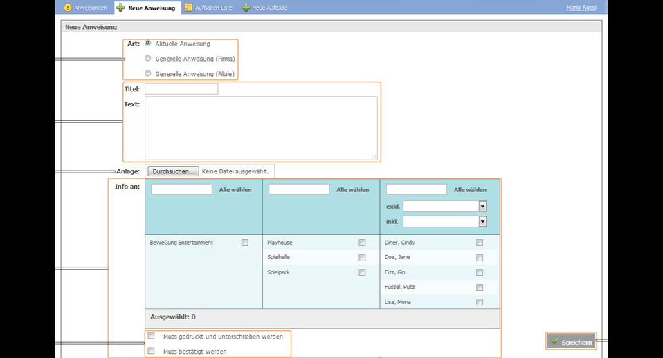
Task: Go to the Neue Aufgabe tab
Action: pyautogui.click(x=265, y=8)
